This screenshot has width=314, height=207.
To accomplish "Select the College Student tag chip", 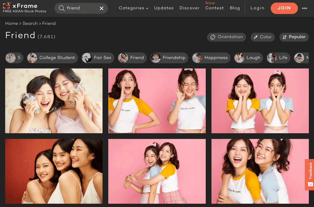I will [x=52, y=58].
